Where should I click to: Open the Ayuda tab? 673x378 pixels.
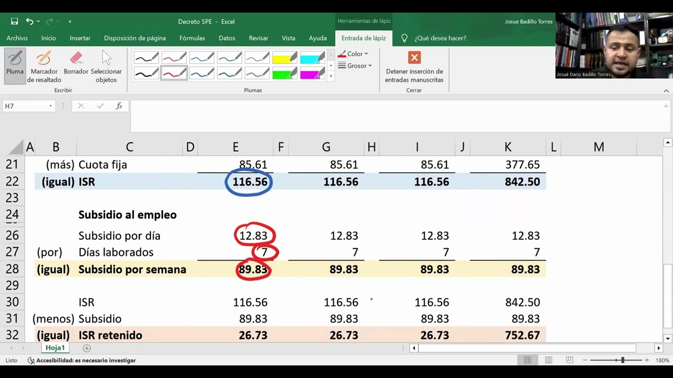318,38
